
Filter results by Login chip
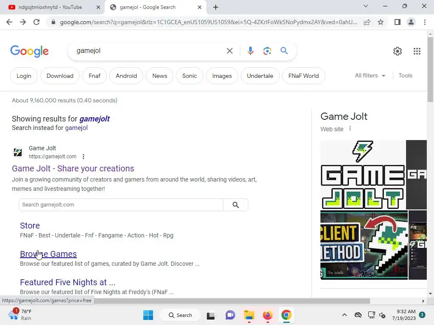(24, 76)
